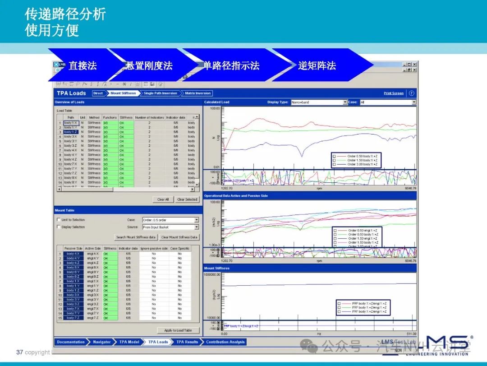Image resolution: width=487 pixels, height=366 pixels.
Task: Switch to the Direct method tab
Action: click(98, 93)
